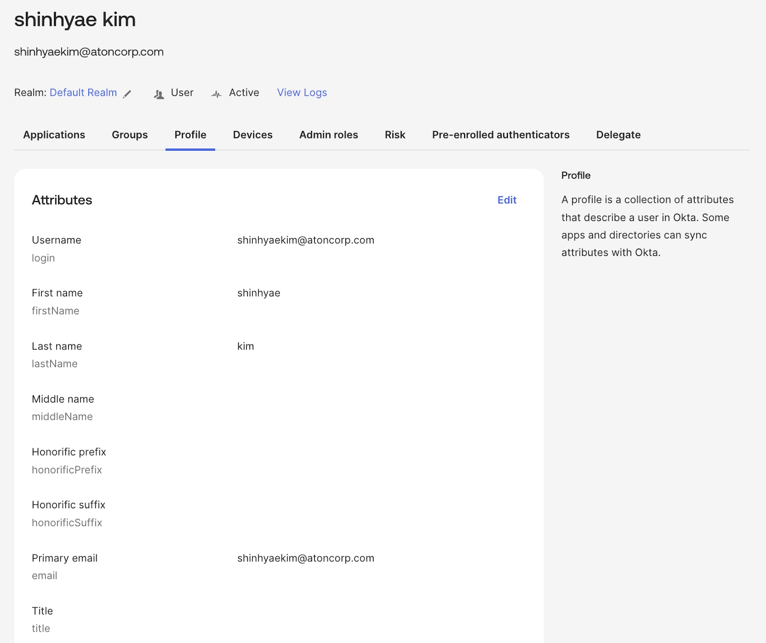Click the Username value shinhyaekim@atoncorp.com

coord(305,240)
